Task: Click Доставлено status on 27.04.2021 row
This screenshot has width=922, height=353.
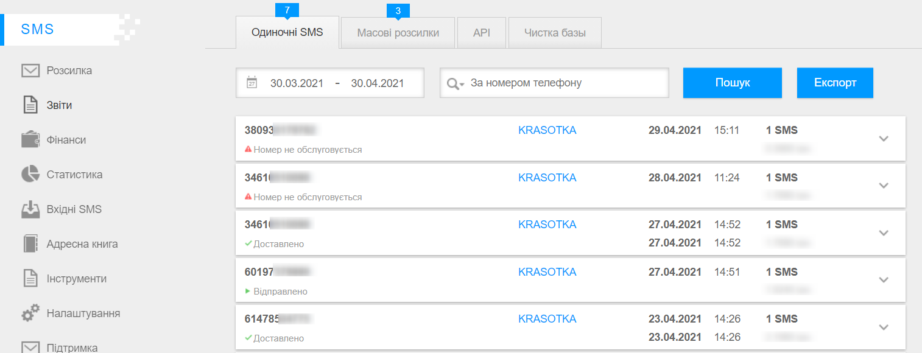Action: coord(279,244)
